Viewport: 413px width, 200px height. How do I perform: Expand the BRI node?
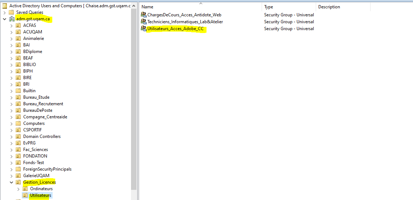11,84
